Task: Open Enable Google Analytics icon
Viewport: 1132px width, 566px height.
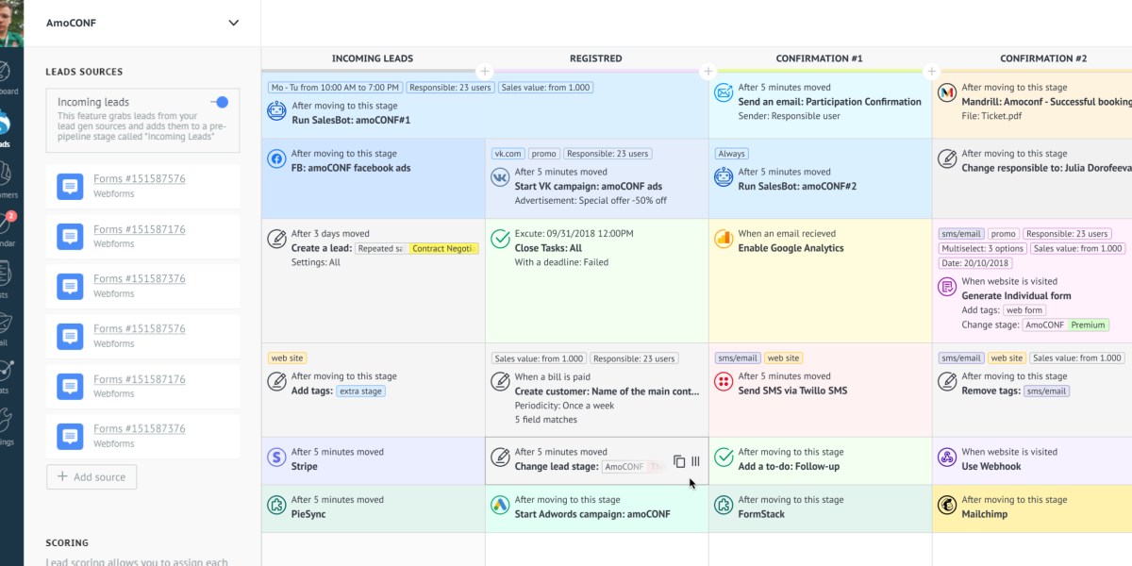Action: click(x=724, y=240)
